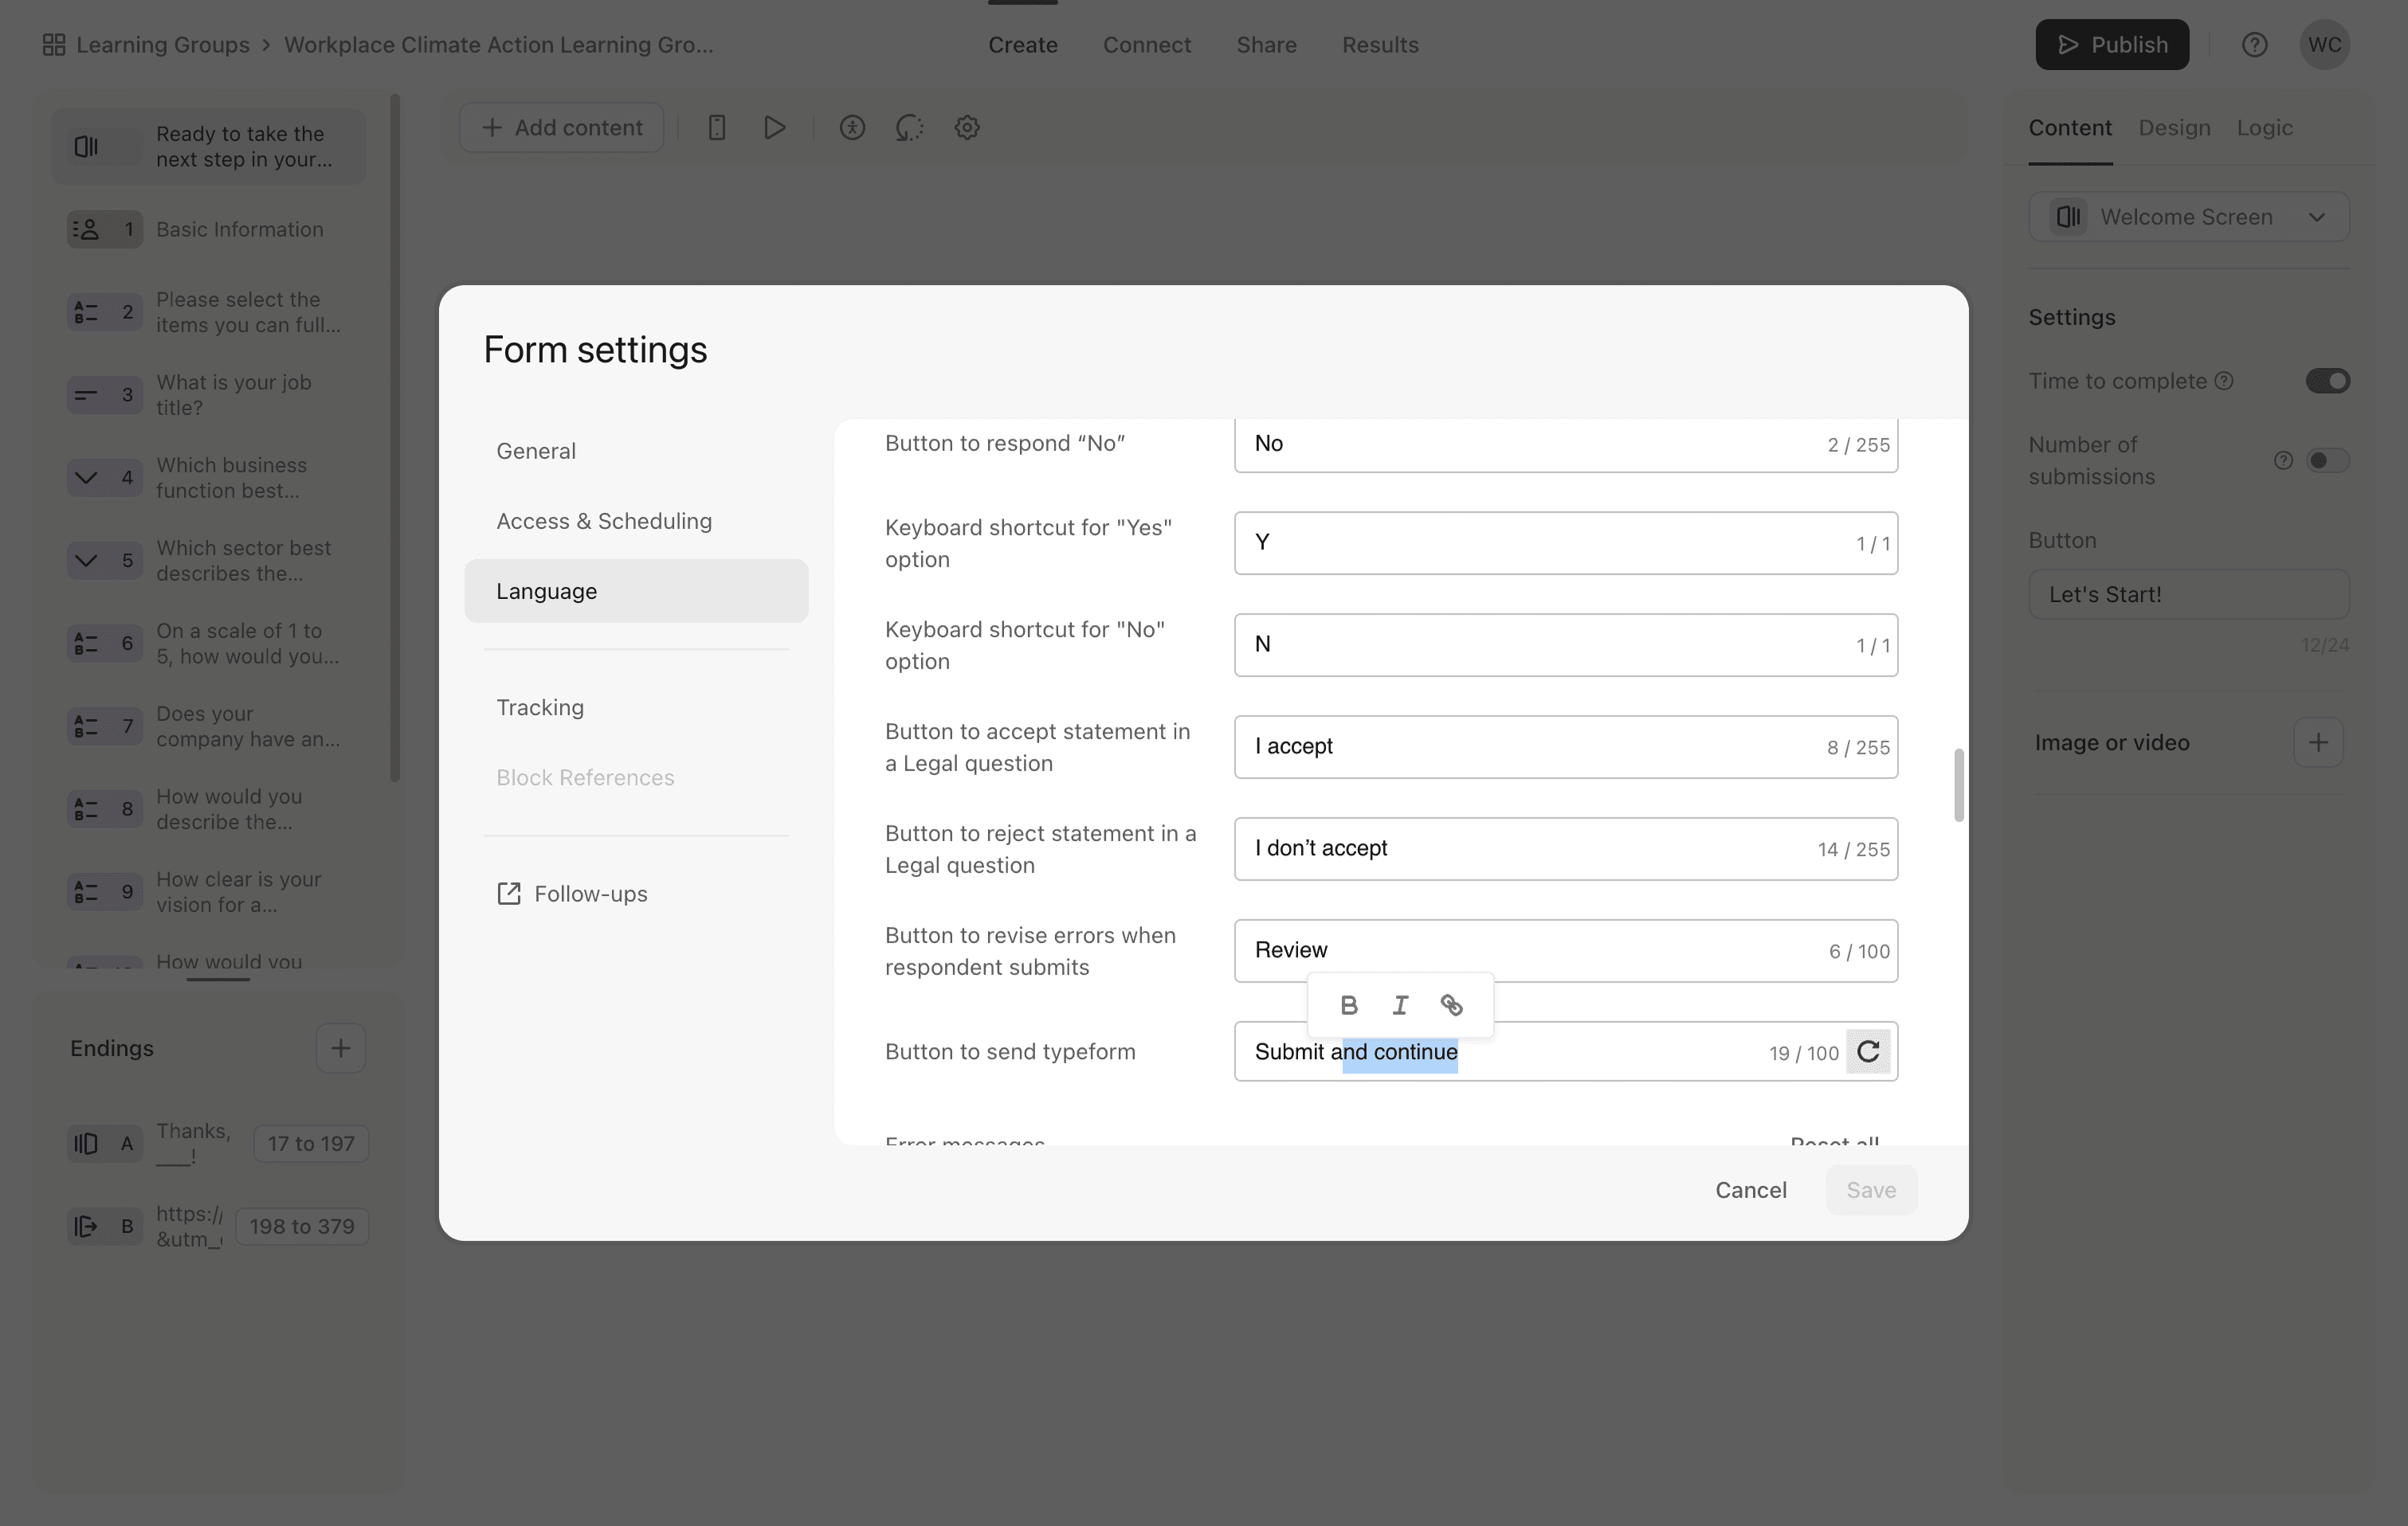Viewport: 2408px width, 1526px height.
Task: Click the Follow-ups external link icon
Action: pyautogui.click(x=508, y=894)
